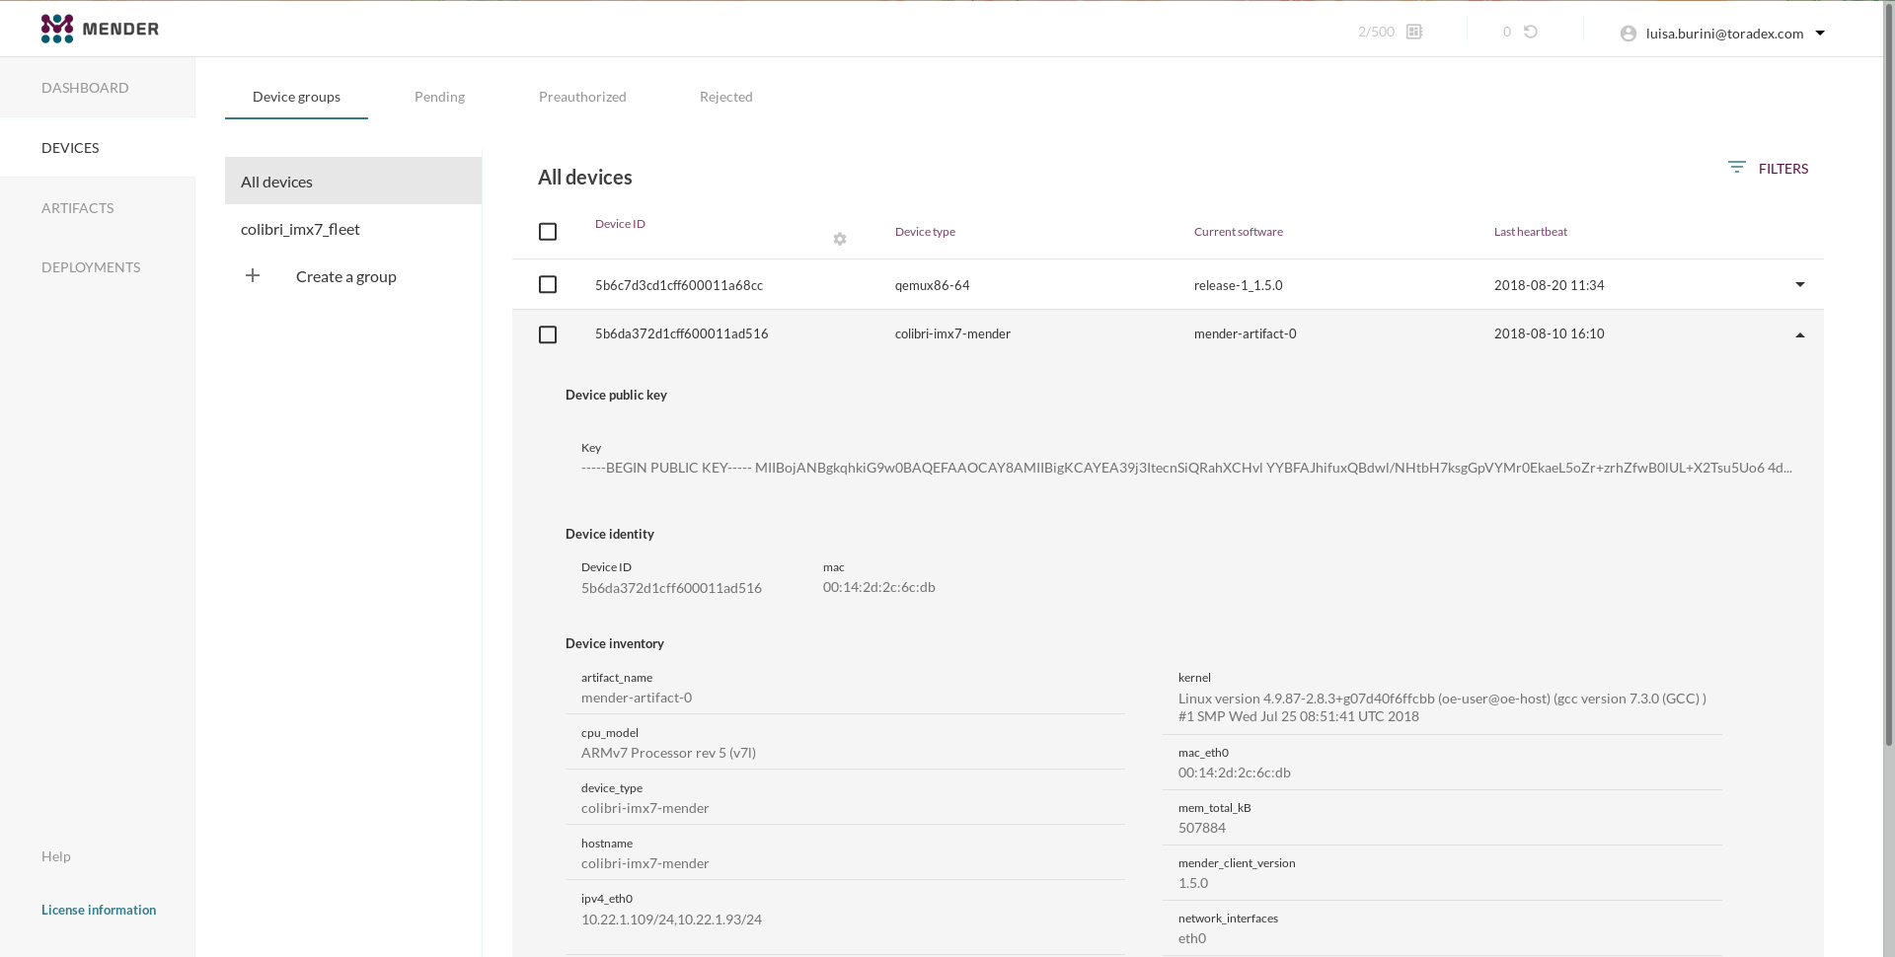Click the device ID 5b6c7d3cd1cff600011a68cc
Screen dimensions: 1895x957
point(679,285)
